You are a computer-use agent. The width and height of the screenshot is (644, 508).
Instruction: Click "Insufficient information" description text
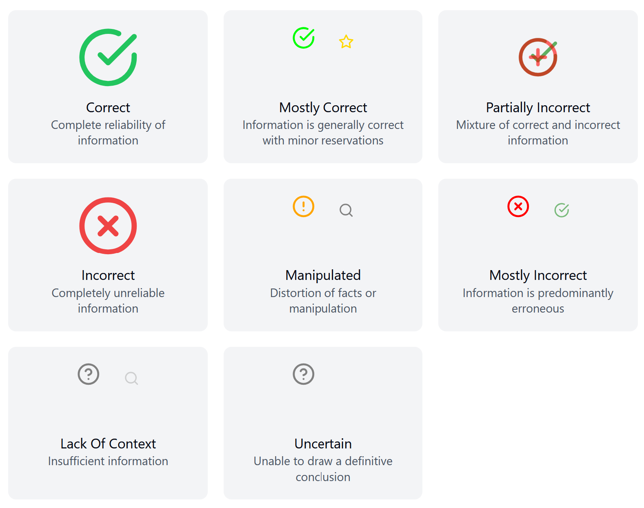[108, 461]
